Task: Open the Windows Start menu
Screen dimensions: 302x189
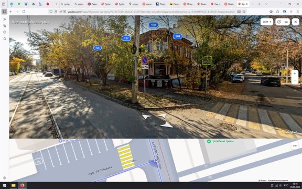Action: pyautogui.click(x=4, y=185)
